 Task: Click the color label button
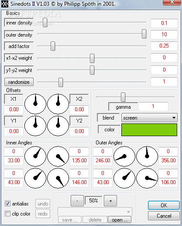(x=109, y=130)
